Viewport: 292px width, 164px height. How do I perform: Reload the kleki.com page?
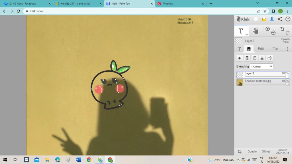point(18,11)
